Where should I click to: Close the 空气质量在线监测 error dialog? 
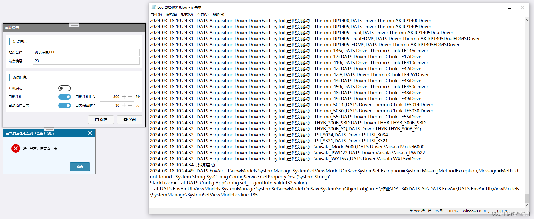pyautogui.click(x=90, y=133)
